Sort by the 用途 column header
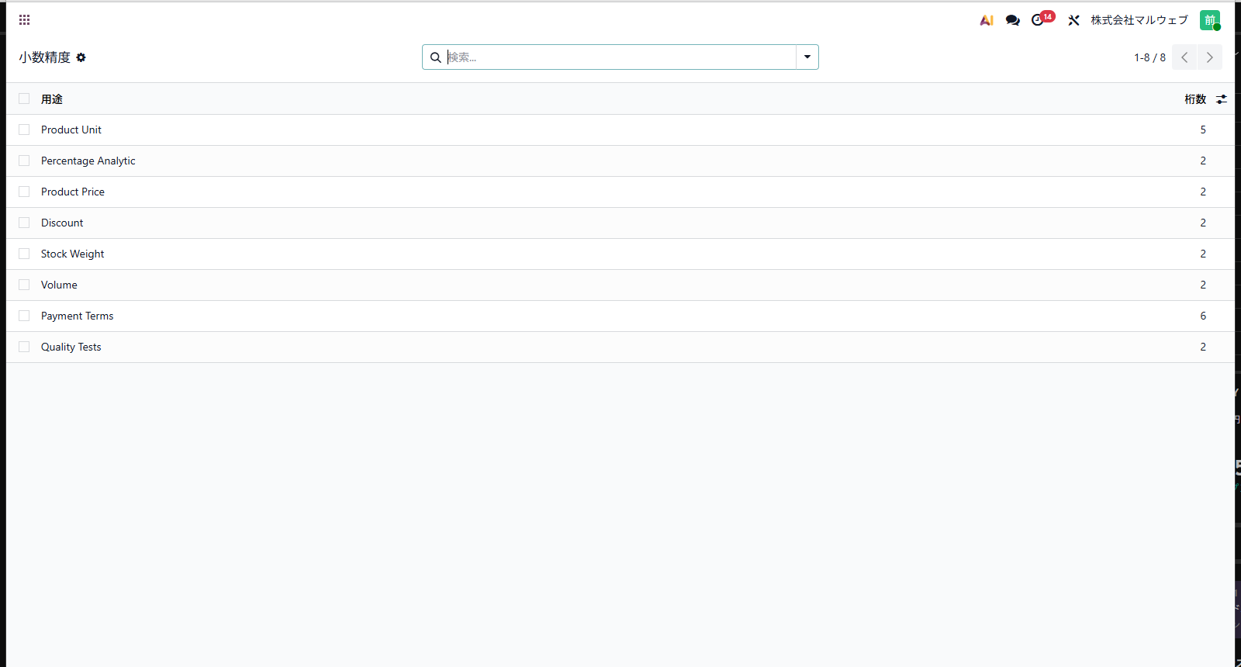Image resolution: width=1241 pixels, height=667 pixels. pos(52,99)
